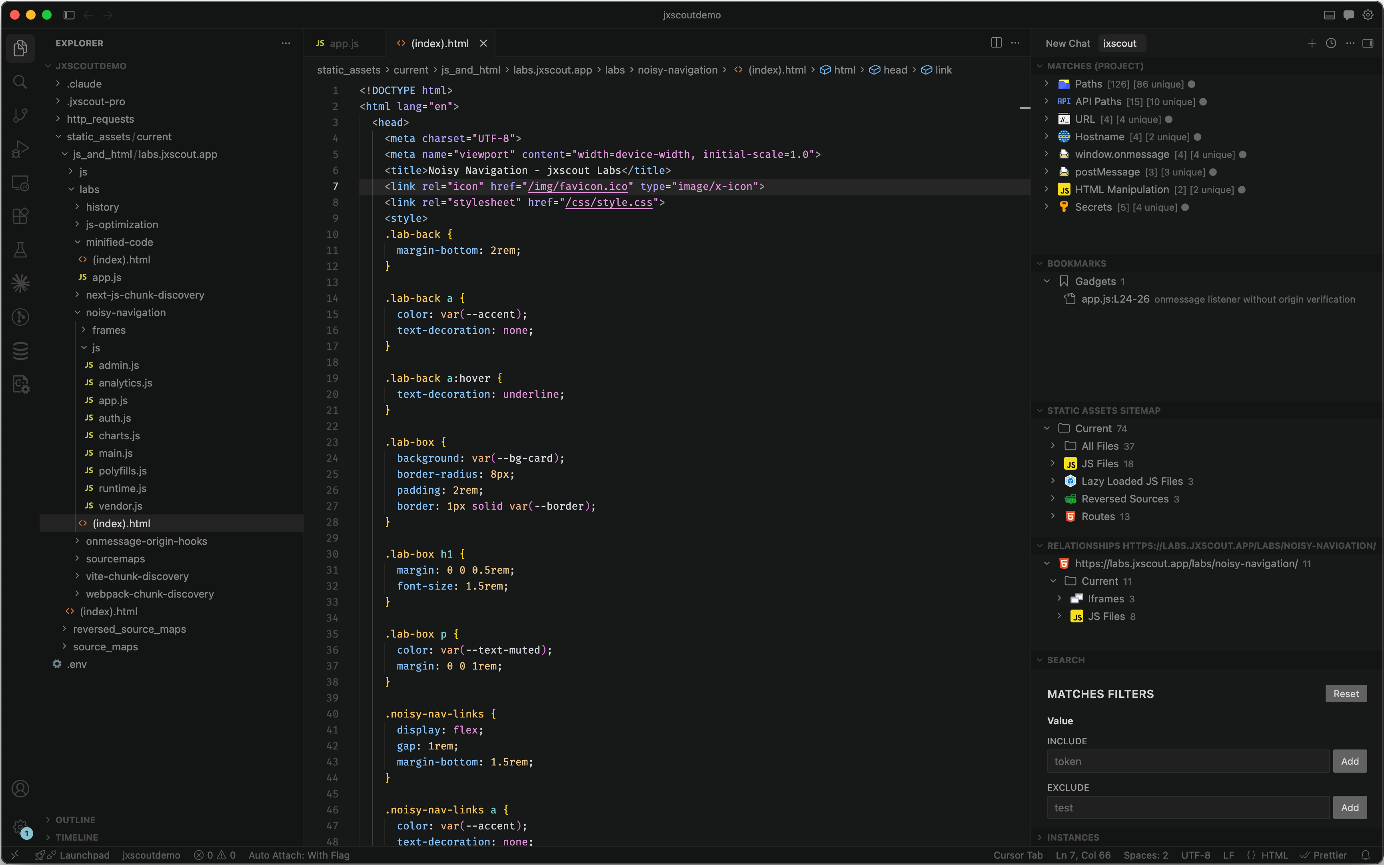The image size is (1384, 865).
Task: Select the jxscout sunburst icon in sidebar
Action: coord(21,283)
